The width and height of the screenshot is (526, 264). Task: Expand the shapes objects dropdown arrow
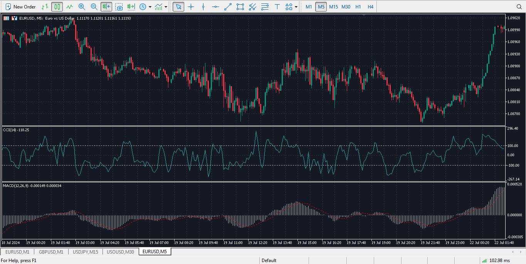296,7
